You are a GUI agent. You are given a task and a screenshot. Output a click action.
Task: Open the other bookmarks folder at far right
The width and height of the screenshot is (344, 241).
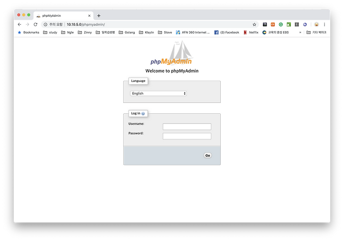316,32
